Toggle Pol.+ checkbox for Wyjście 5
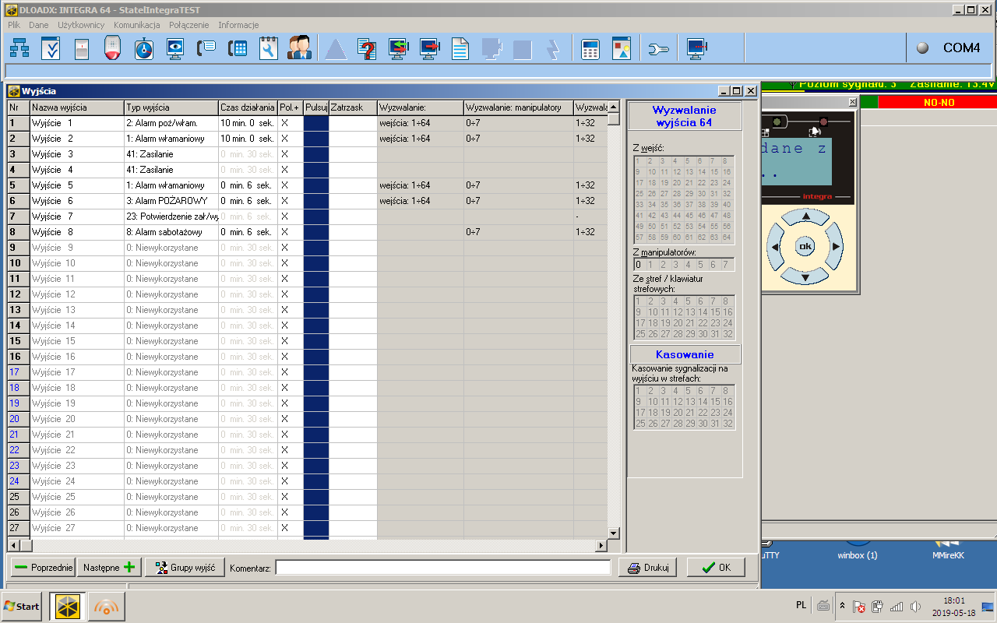997x623 pixels. pos(285,185)
